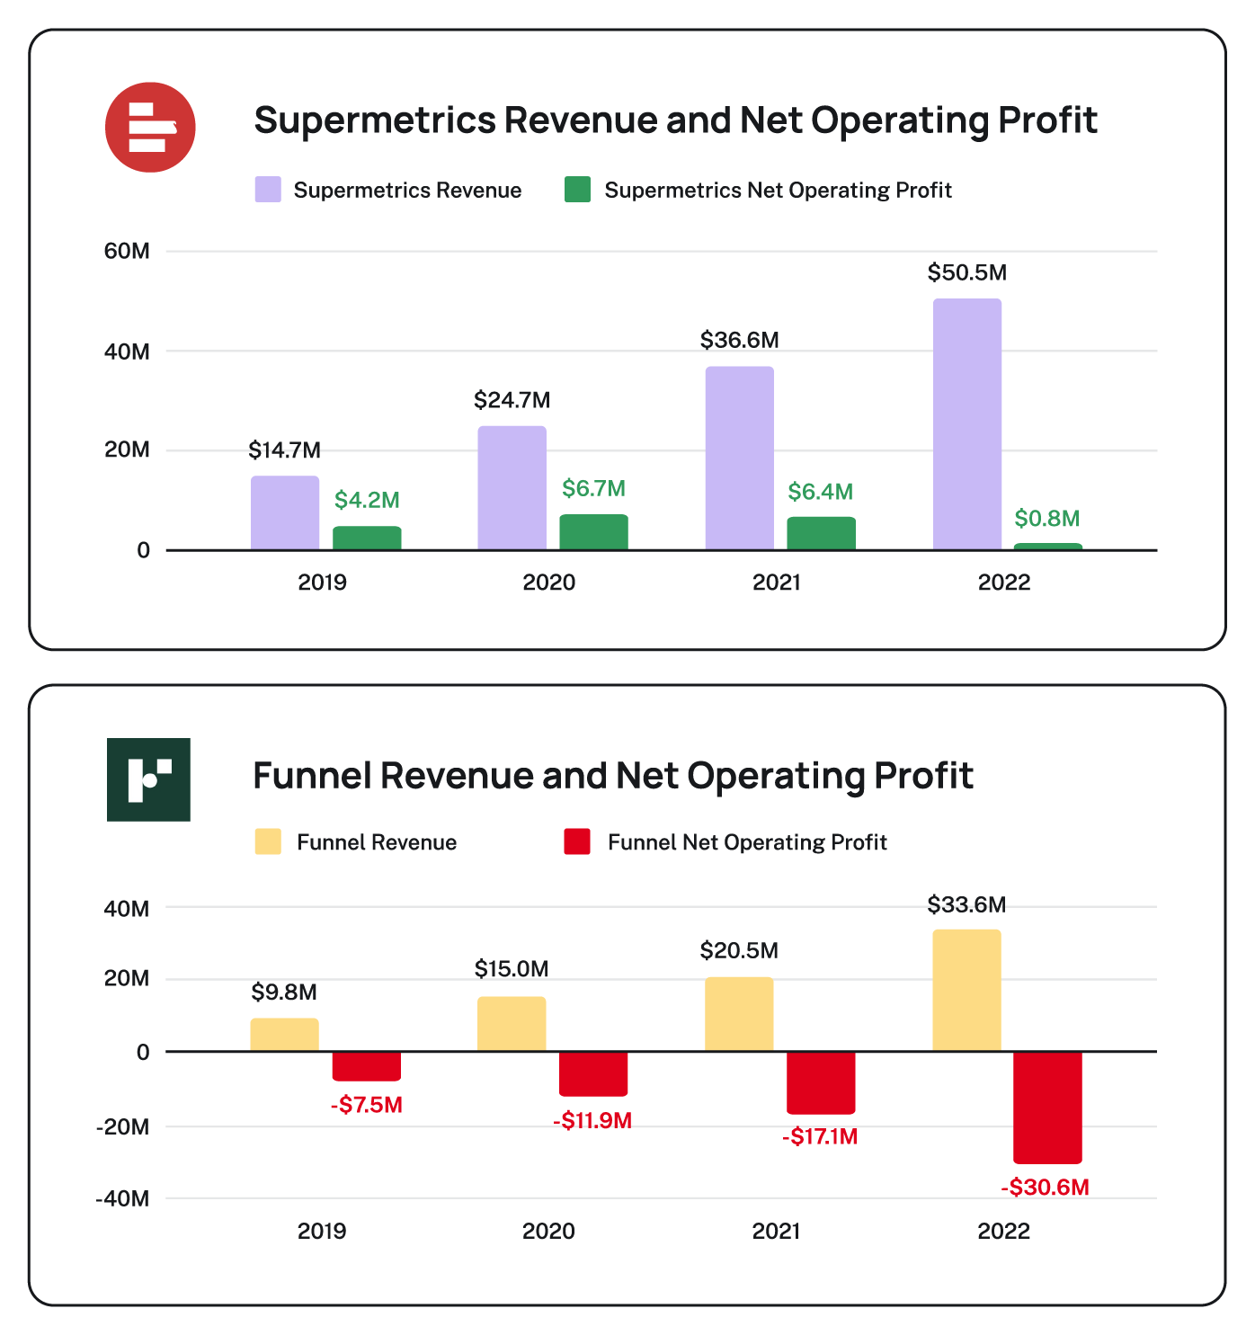Screen dimensions: 1255x1335
Task: Toggle the Funnel Revenue legend label
Action: click(x=377, y=842)
